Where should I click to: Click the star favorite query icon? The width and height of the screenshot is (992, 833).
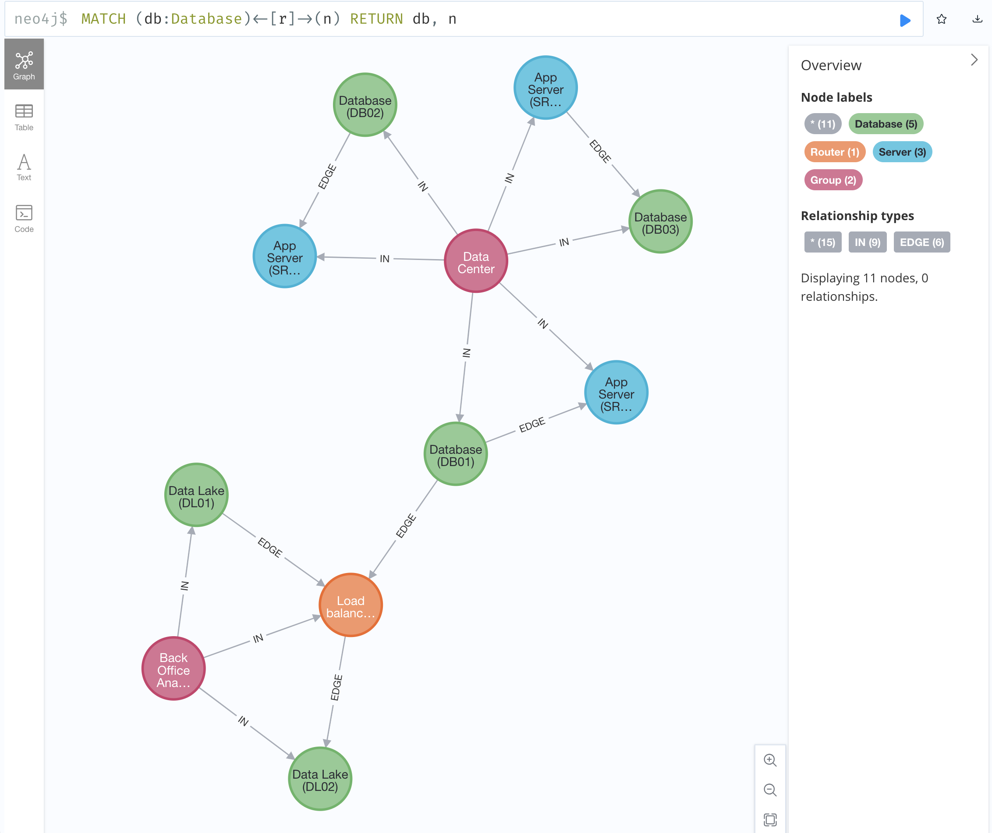tap(941, 19)
